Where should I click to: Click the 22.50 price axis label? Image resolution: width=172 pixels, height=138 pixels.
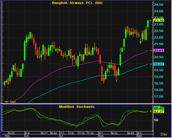159,31
